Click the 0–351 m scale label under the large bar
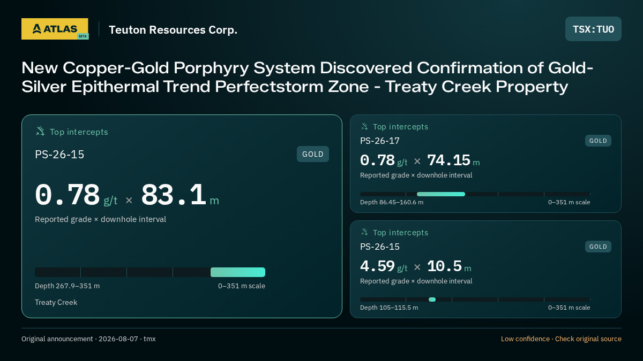 tap(242, 286)
